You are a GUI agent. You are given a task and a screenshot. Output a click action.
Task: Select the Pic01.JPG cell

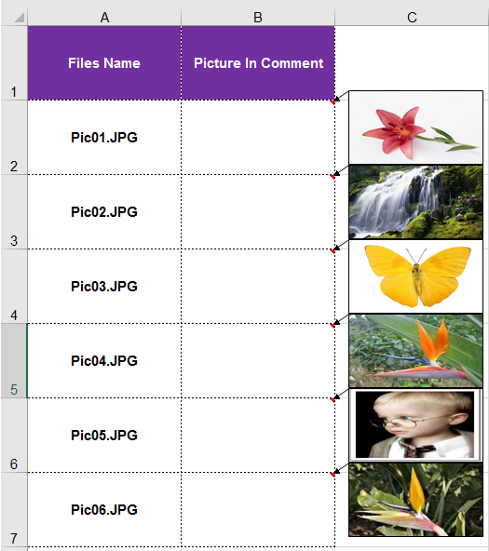click(104, 138)
